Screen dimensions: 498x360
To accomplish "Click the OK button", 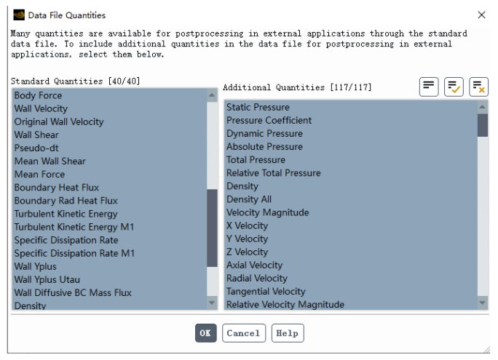I will (x=205, y=333).
